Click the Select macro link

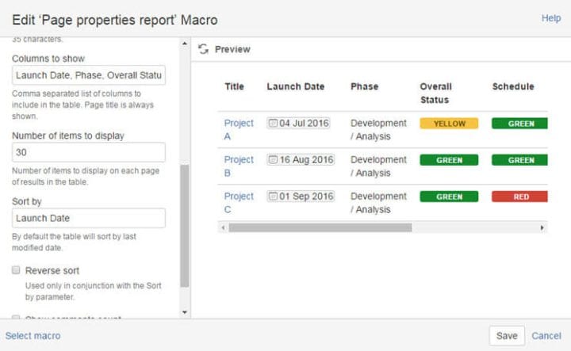(x=33, y=336)
